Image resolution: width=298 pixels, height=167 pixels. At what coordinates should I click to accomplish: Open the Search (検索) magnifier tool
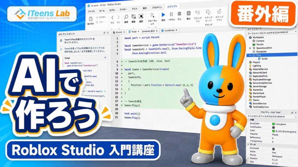[126, 17]
